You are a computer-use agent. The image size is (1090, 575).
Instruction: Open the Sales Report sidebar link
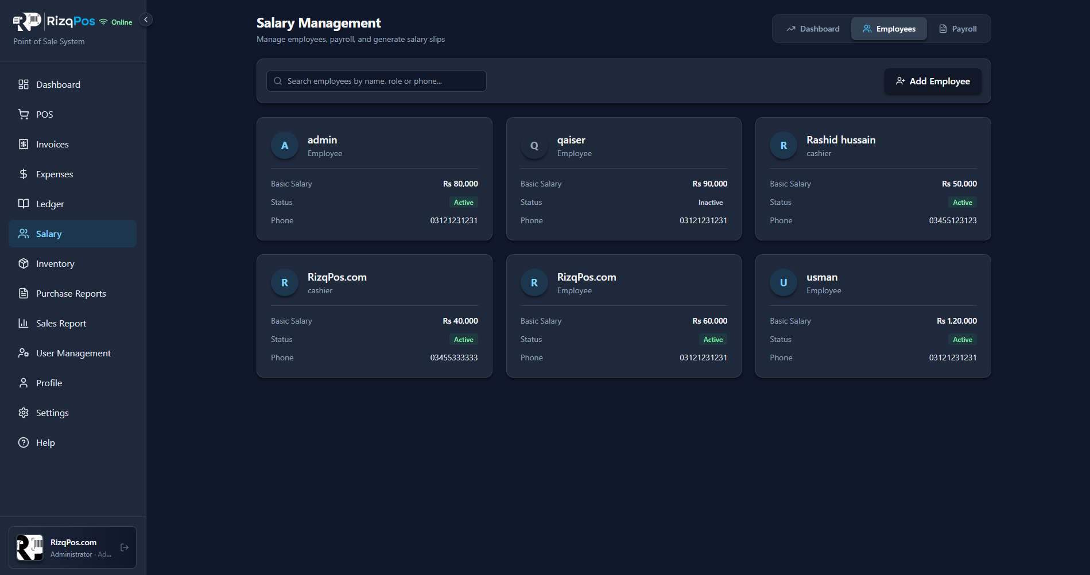tap(73, 323)
